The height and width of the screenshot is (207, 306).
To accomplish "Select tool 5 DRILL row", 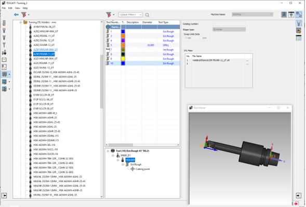I will point(143,45).
